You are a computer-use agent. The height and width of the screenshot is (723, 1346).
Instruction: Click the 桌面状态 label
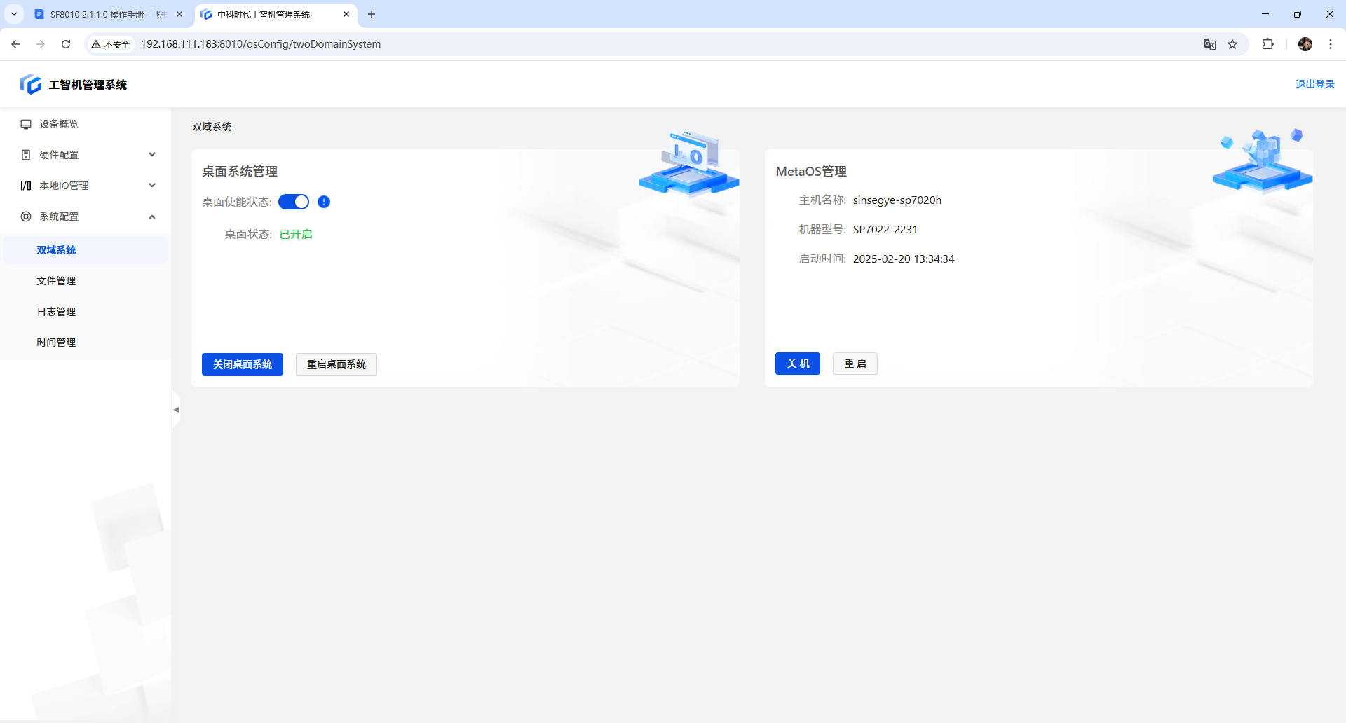248,234
